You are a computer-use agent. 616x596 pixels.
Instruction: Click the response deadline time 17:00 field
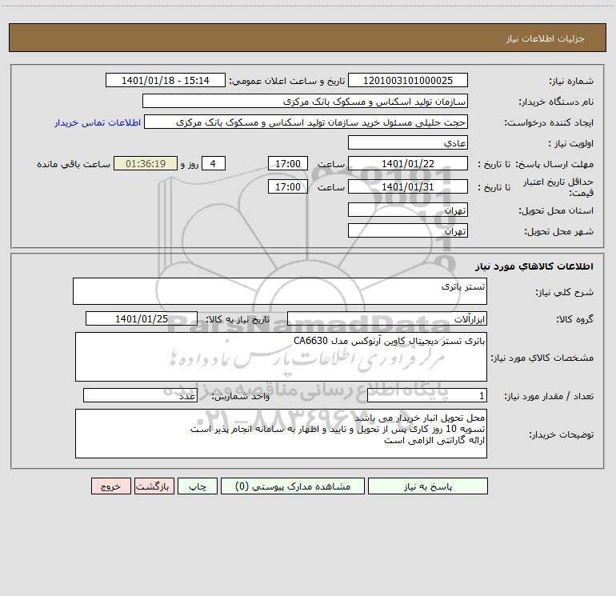click(287, 163)
